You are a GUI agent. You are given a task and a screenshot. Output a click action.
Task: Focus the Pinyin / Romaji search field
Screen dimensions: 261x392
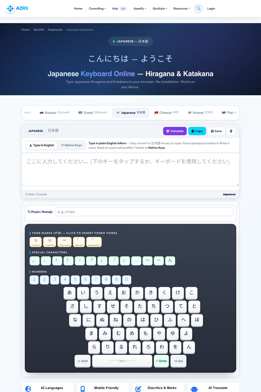click(144, 212)
